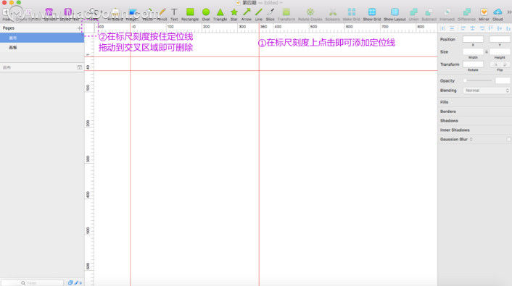Image resolution: width=512 pixels, height=286 pixels.
Task: Open the Blending mode dropdown
Action: pos(486,91)
